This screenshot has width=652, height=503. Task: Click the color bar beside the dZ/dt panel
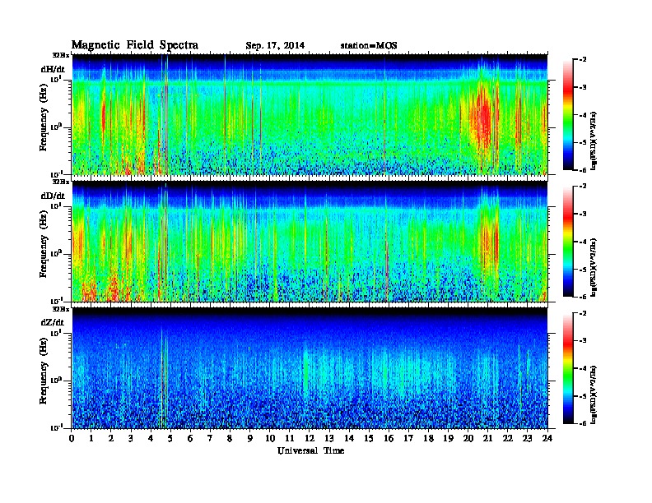point(568,368)
